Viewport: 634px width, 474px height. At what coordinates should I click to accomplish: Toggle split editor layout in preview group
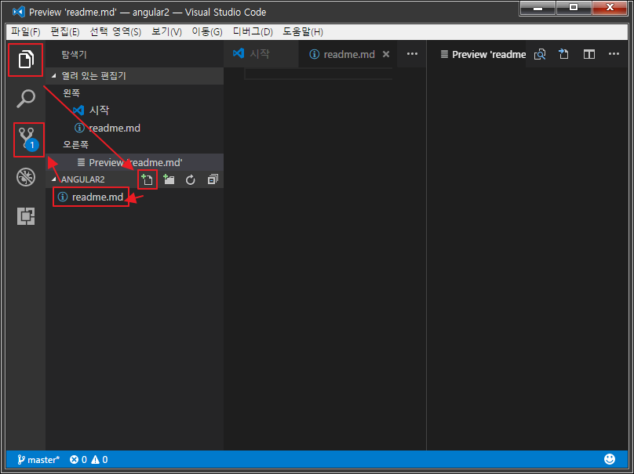coord(589,54)
